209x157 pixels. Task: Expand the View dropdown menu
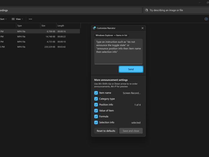click(18, 19)
